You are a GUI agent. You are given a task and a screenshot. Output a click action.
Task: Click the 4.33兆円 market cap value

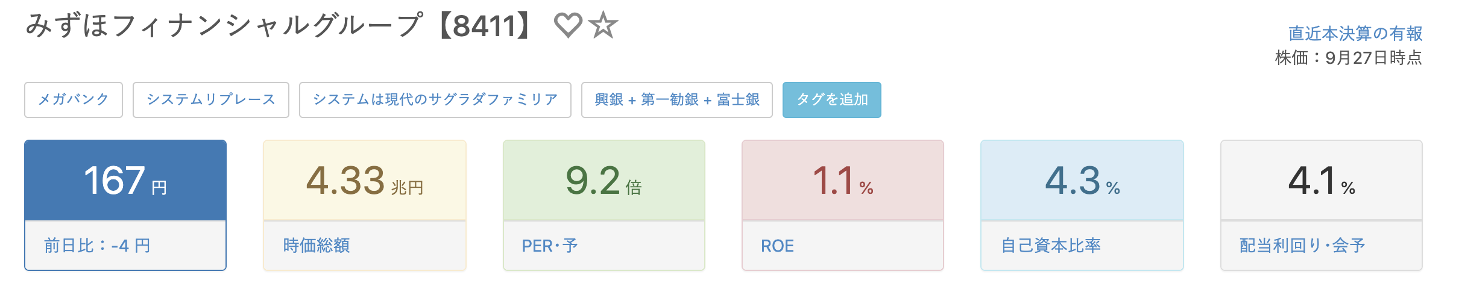point(365,181)
